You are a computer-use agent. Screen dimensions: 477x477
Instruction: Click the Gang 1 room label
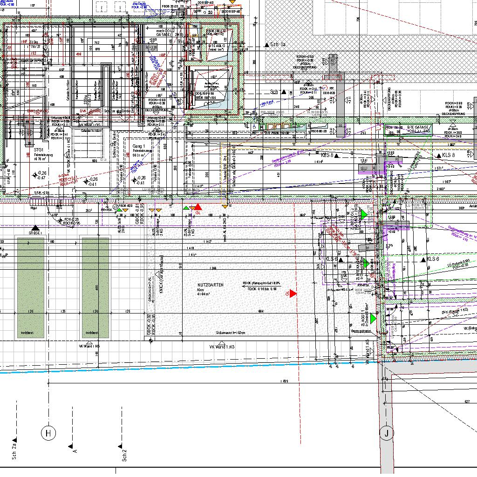click(x=139, y=146)
